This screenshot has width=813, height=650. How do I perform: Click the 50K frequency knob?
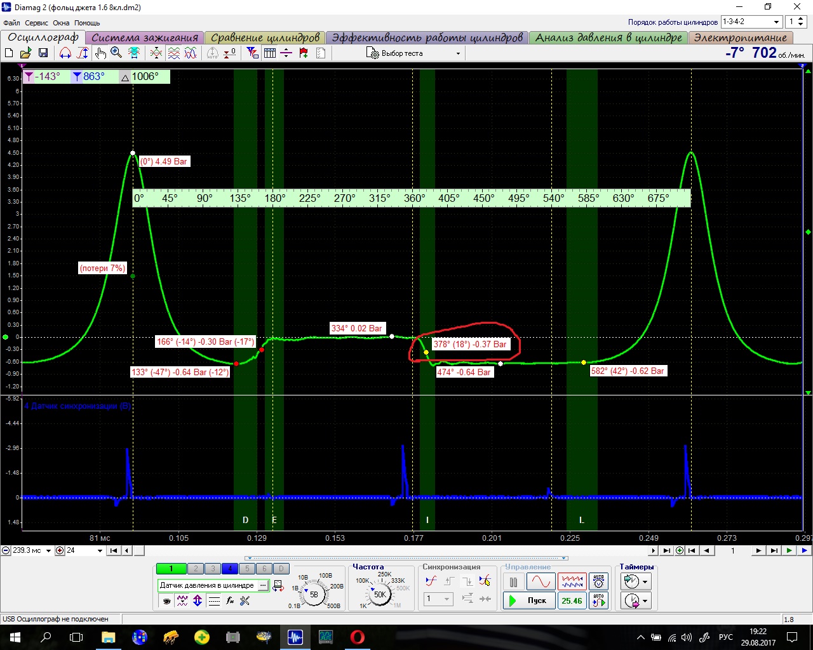click(380, 594)
